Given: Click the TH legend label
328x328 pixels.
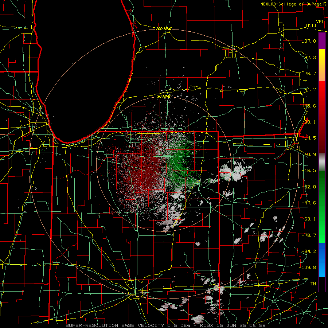Looking at the screenshot, I should coord(313,284).
